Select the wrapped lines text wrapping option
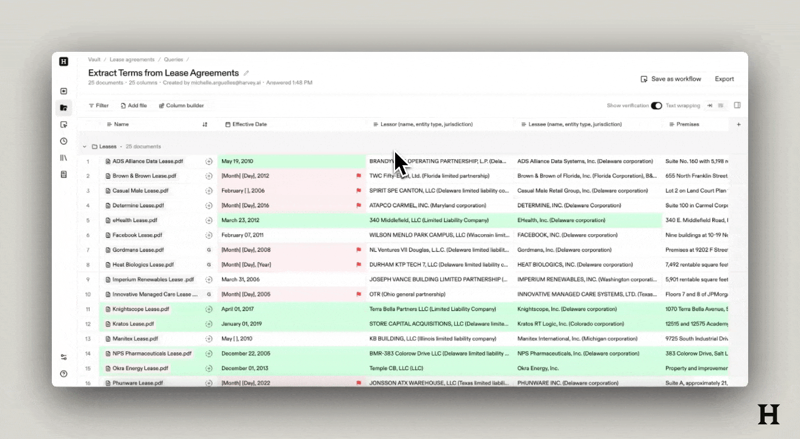The width and height of the screenshot is (800, 439). click(x=721, y=105)
